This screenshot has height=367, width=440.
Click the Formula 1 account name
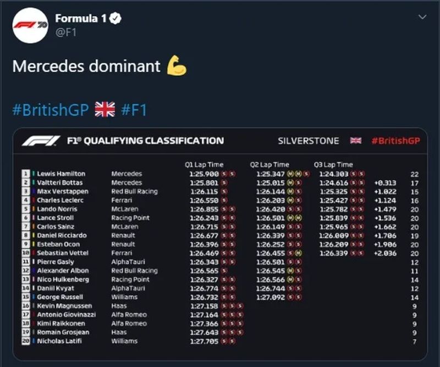81,19
